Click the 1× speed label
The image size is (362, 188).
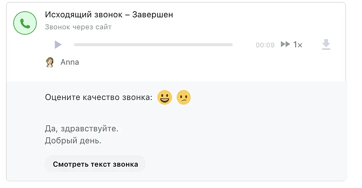coord(298,45)
